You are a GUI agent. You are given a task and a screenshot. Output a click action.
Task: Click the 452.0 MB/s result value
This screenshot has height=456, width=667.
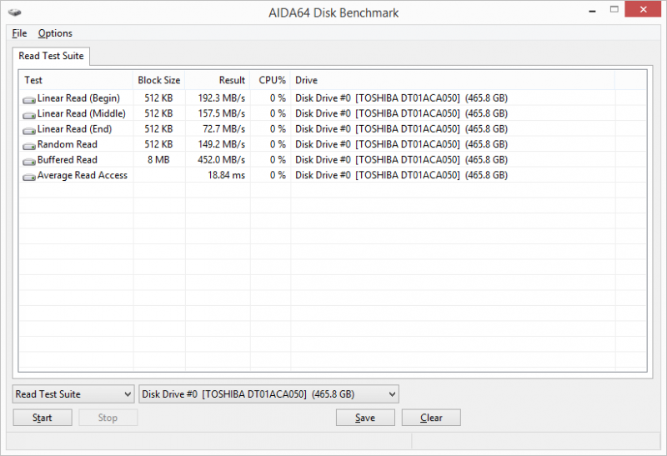coord(222,159)
